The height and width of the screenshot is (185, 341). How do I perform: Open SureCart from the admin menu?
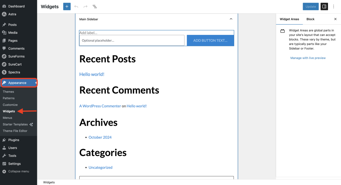pos(15,64)
